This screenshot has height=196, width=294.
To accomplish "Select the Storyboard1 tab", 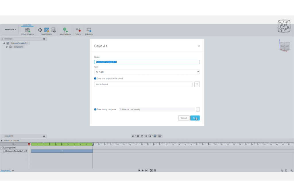I will click(5, 170).
